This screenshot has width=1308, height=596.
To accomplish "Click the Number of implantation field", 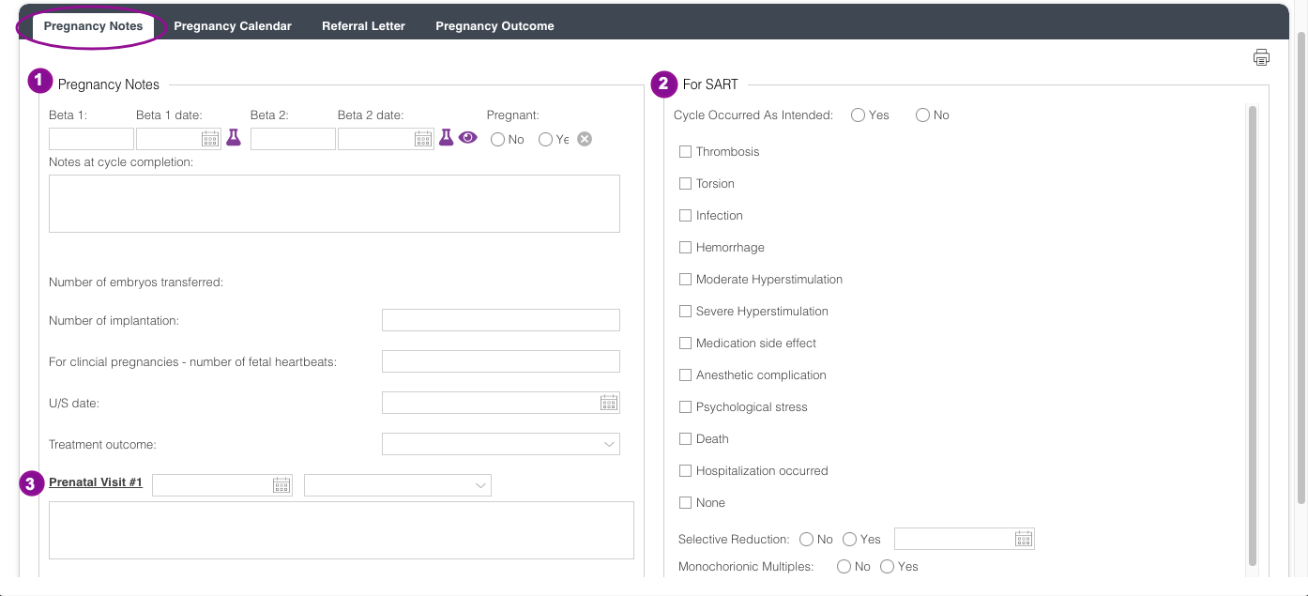I will point(500,320).
